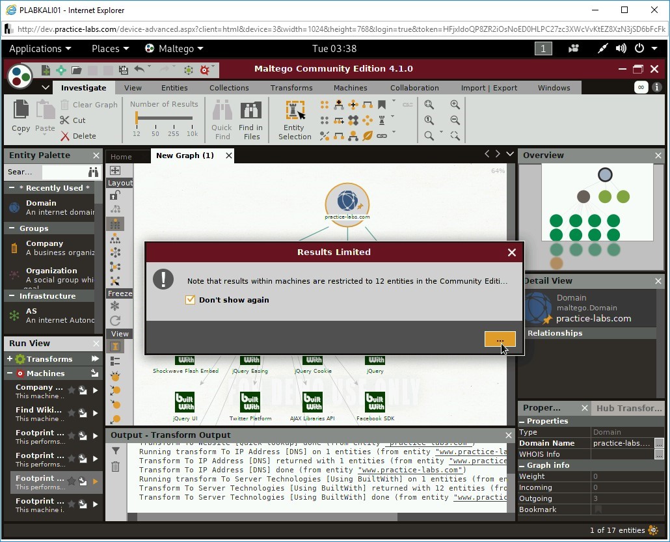Run the Company machine with its play icon

tap(95, 390)
